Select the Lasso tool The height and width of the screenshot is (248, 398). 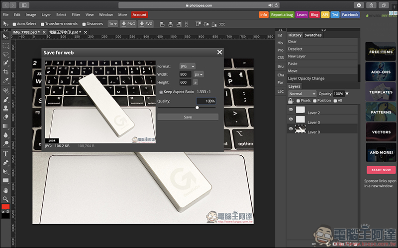pyautogui.click(x=5, y=54)
